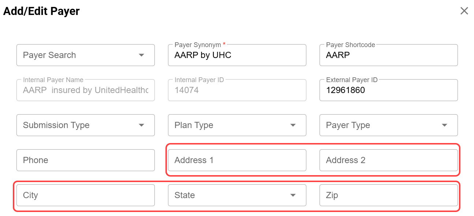
Task: Open the Payer Type dropdown arrow
Action: (444, 125)
